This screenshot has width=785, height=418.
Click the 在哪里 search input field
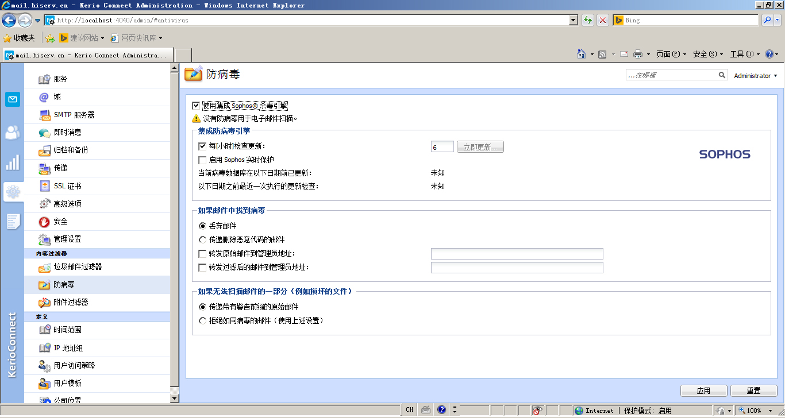click(x=672, y=75)
